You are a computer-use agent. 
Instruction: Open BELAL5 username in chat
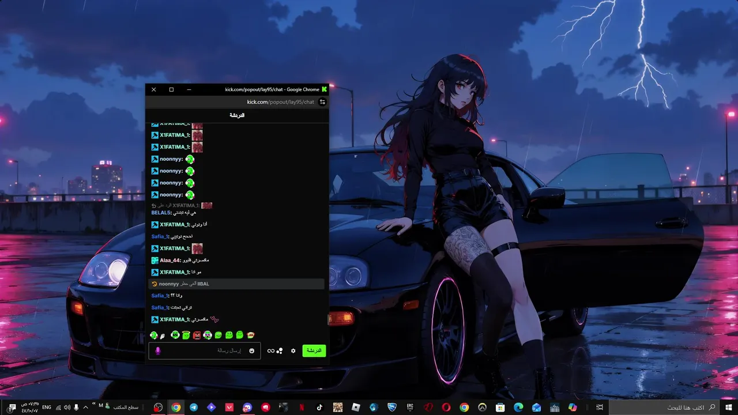(x=161, y=213)
